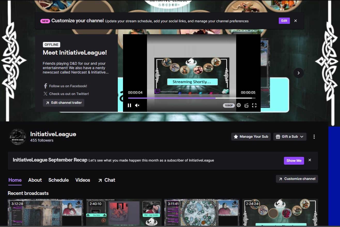Image resolution: width=340 pixels, height=227 pixels.
Task: Switch to the Schedule tab
Action: [59, 180]
